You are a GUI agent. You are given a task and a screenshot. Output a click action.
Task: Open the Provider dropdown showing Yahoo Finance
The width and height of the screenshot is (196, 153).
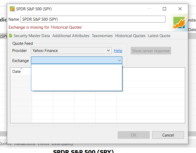pos(71,50)
